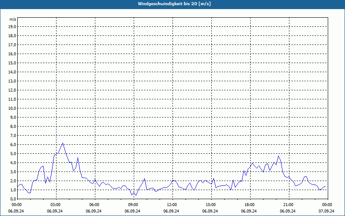The width and height of the screenshot is (345, 216).
Task: Select the y-axis value 4,0
Action: pyautogui.click(x=13, y=163)
